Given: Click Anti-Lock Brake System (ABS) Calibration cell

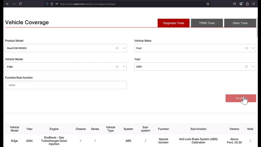Looking at the screenshot, I should (x=198, y=141).
